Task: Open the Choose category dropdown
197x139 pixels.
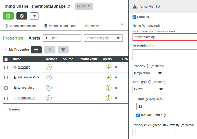Action: click(x=103, y=38)
